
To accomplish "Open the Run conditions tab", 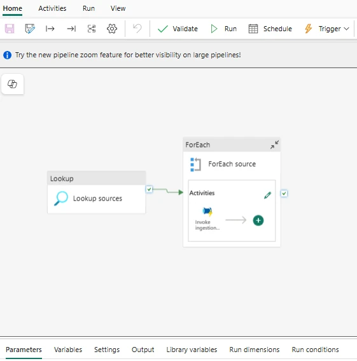I will tap(316, 350).
